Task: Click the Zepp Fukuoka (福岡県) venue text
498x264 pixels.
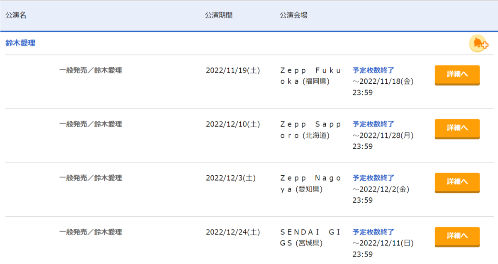Action: point(310,76)
